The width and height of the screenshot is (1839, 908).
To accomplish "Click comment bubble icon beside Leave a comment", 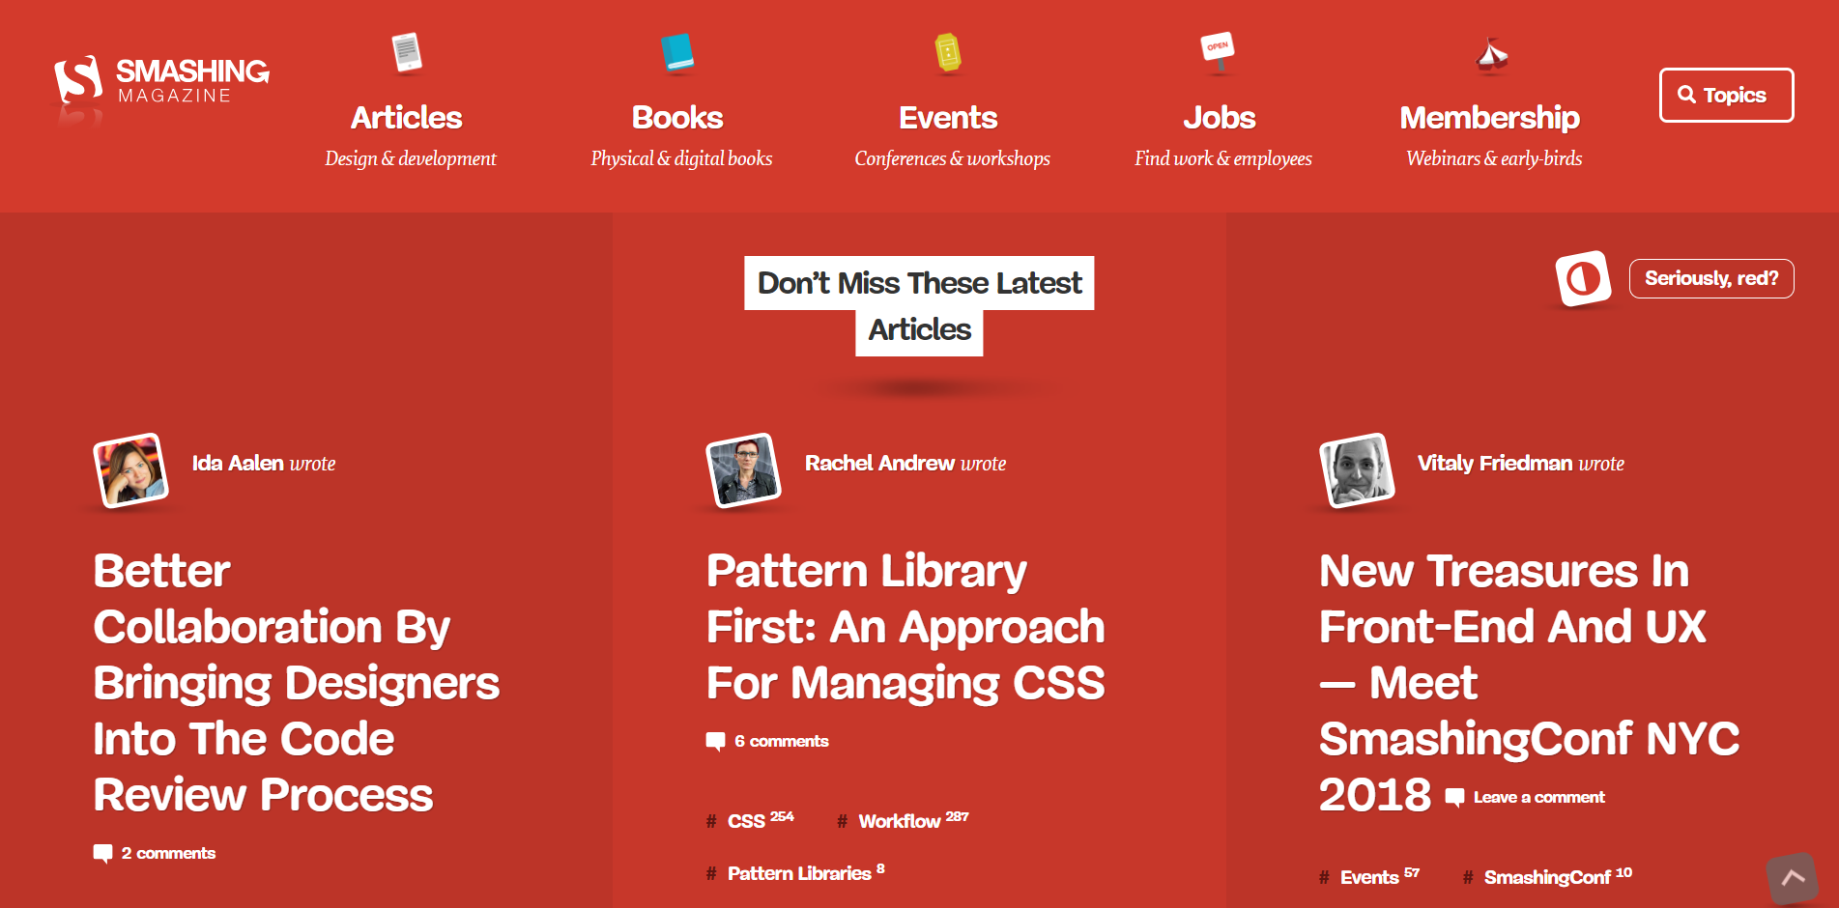I will (x=1454, y=798).
